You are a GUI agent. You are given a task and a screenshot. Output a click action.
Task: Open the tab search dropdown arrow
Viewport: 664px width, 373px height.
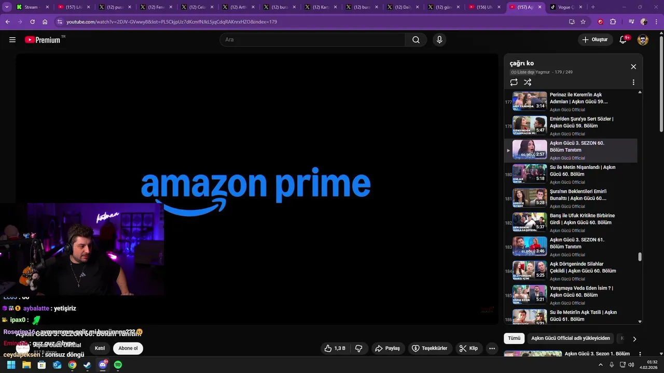7,7
